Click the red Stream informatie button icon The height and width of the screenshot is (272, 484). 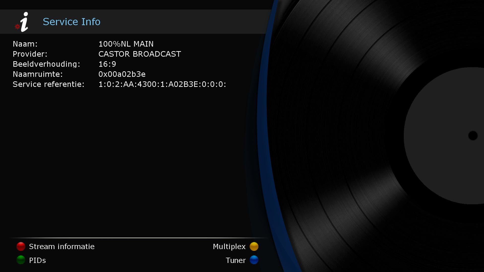21,246
